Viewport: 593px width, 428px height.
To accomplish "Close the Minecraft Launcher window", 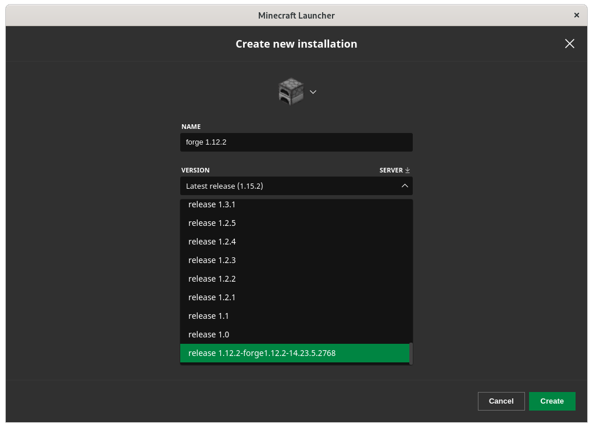I will [x=576, y=15].
